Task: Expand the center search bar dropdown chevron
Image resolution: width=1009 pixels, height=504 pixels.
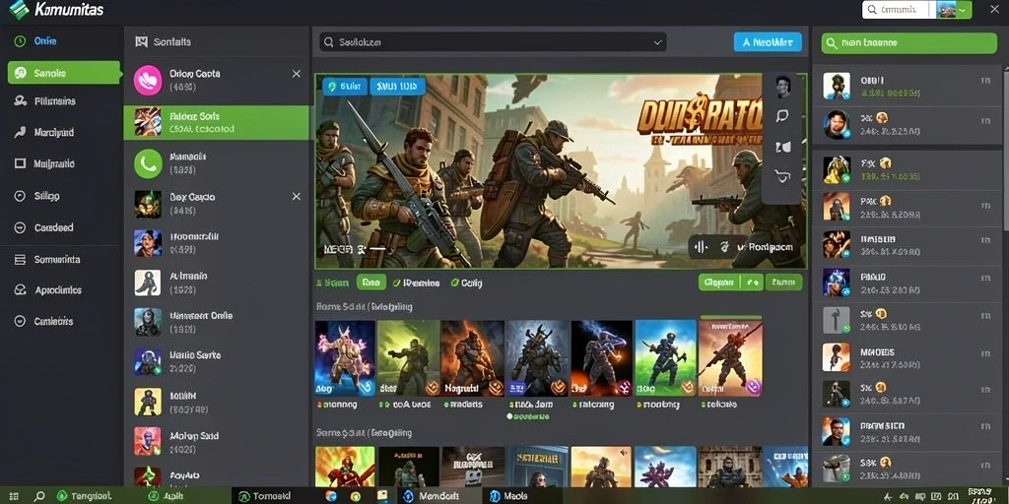Action: click(657, 42)
